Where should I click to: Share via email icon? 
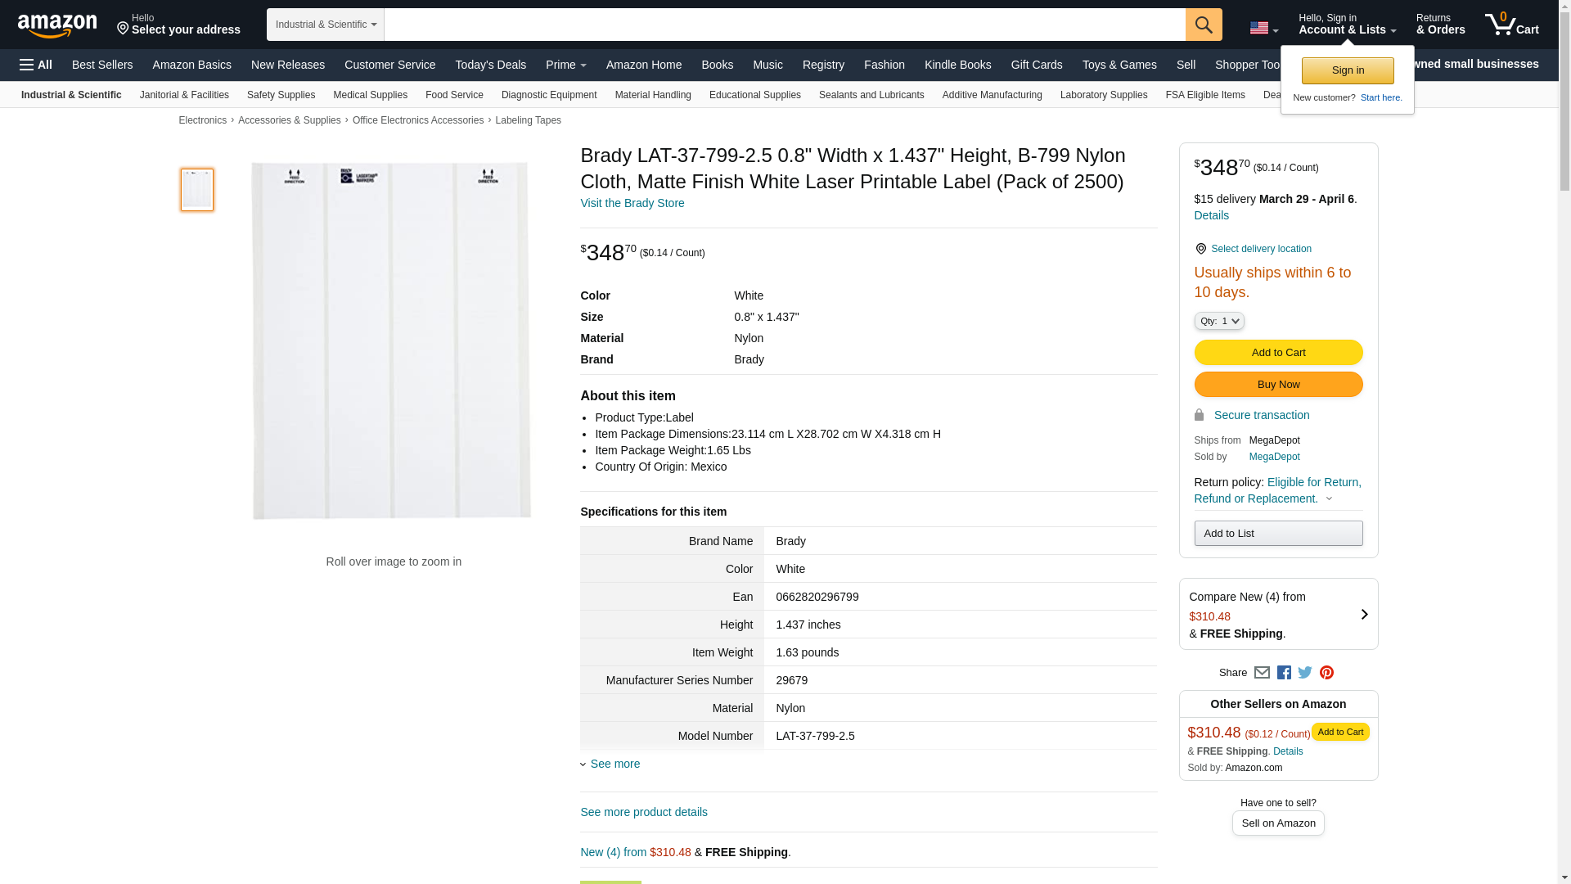(1262, 673)
